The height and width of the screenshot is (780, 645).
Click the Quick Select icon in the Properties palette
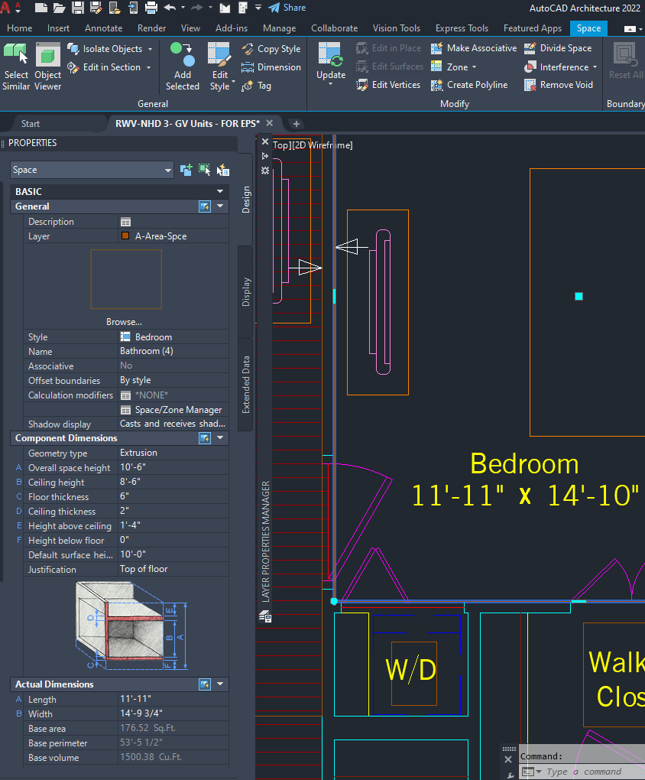223,170
